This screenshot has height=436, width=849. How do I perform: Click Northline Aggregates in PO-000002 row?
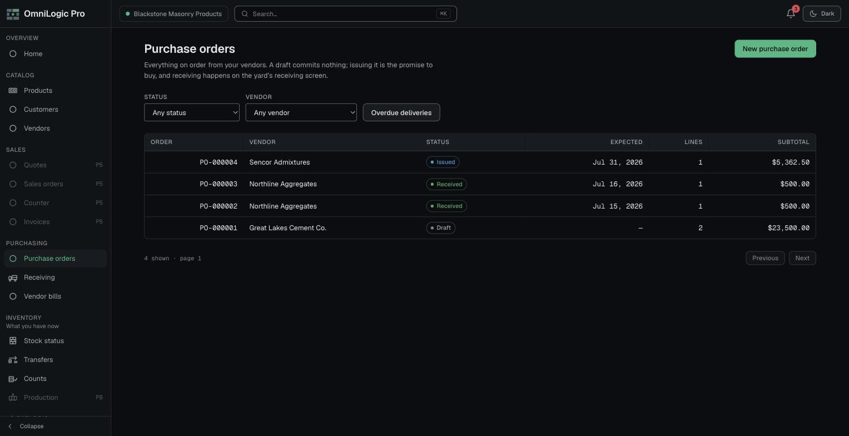point(283,206)
